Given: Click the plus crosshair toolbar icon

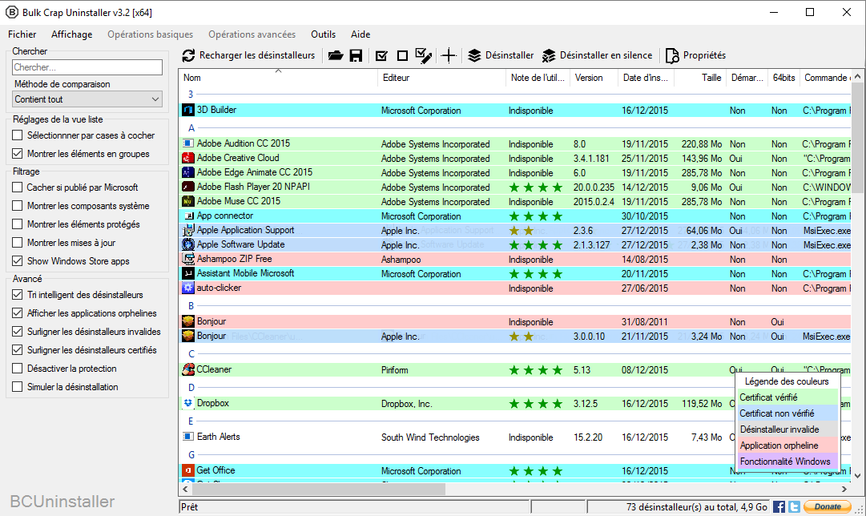Looking at the screenshot, I should point(449,55).
